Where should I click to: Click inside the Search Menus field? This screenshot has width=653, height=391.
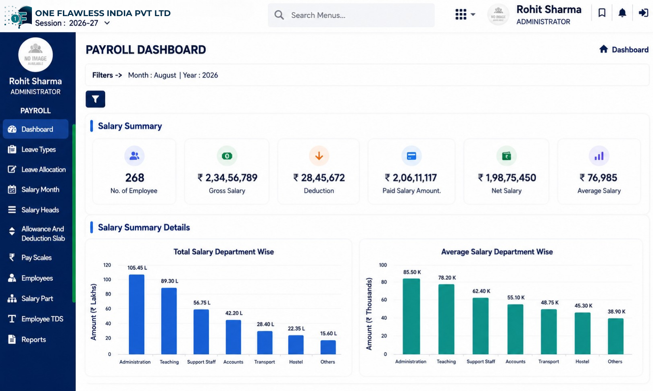[x=351, y=15]
